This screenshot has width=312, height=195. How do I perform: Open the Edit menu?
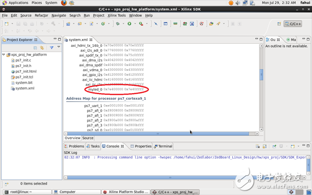[x=14, y=15]
